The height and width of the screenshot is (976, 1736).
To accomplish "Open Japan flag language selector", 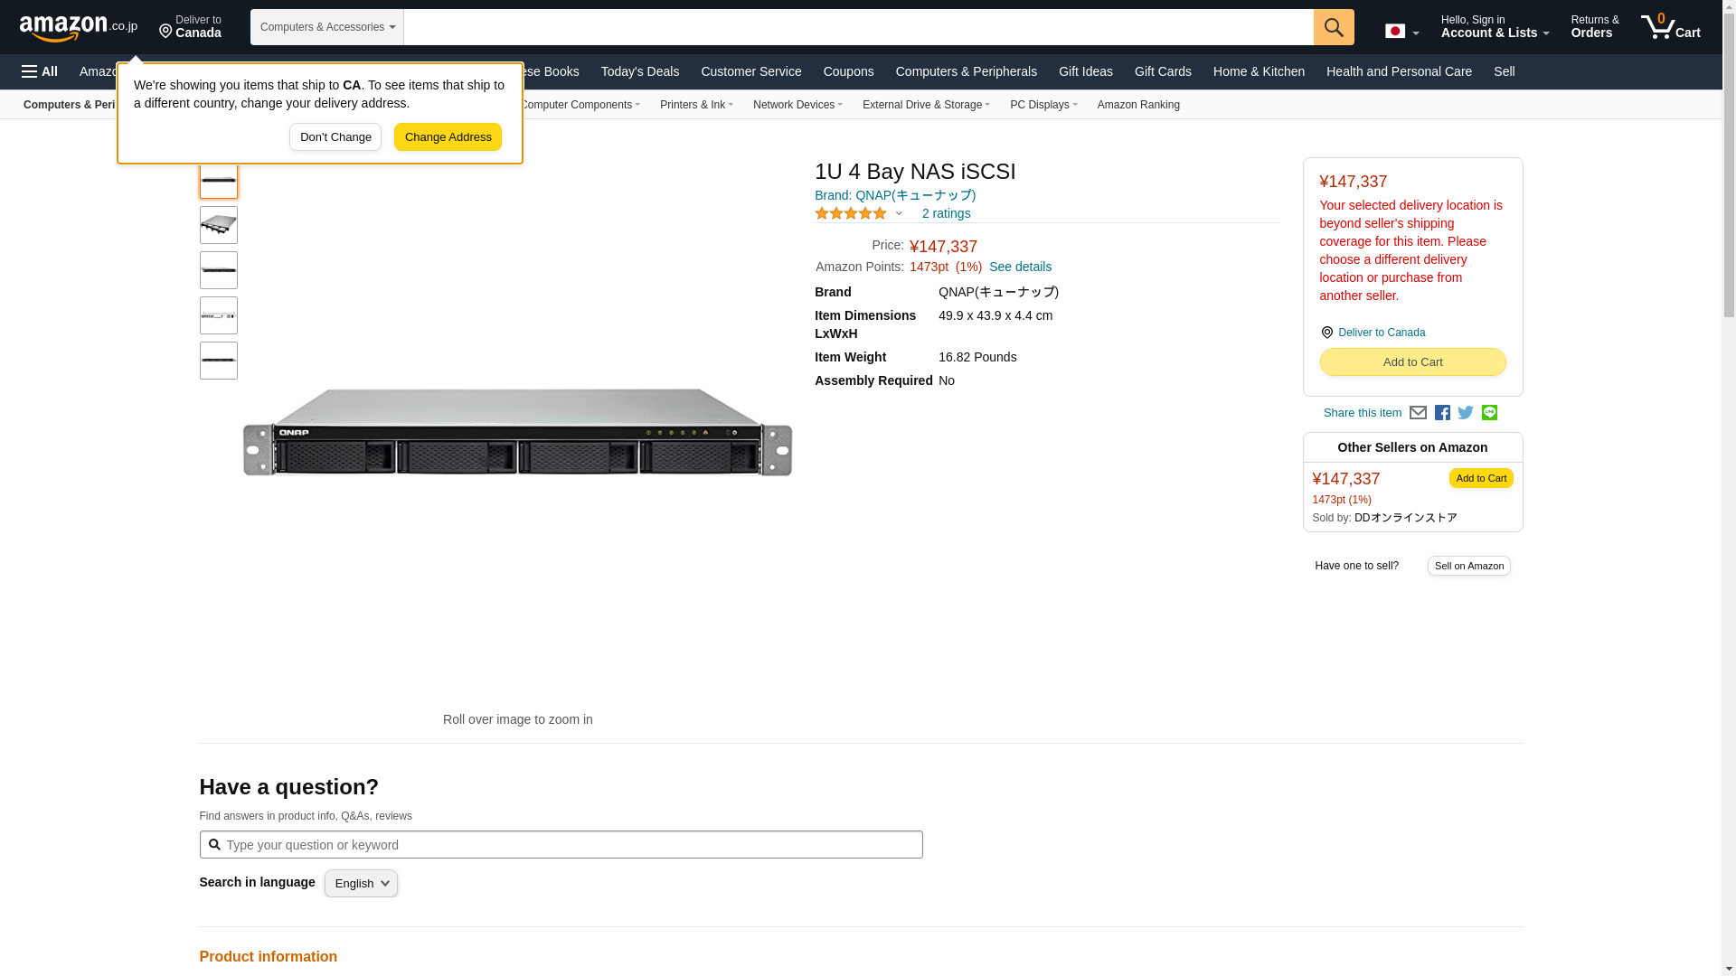I will coord(1401,31).
